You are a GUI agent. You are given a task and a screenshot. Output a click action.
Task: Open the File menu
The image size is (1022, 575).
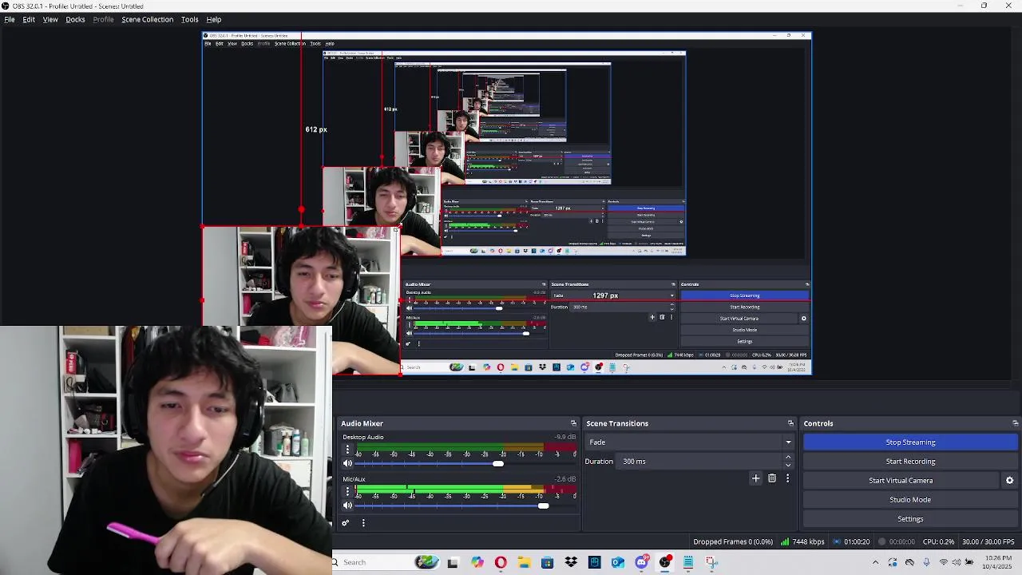coord(10,19)
